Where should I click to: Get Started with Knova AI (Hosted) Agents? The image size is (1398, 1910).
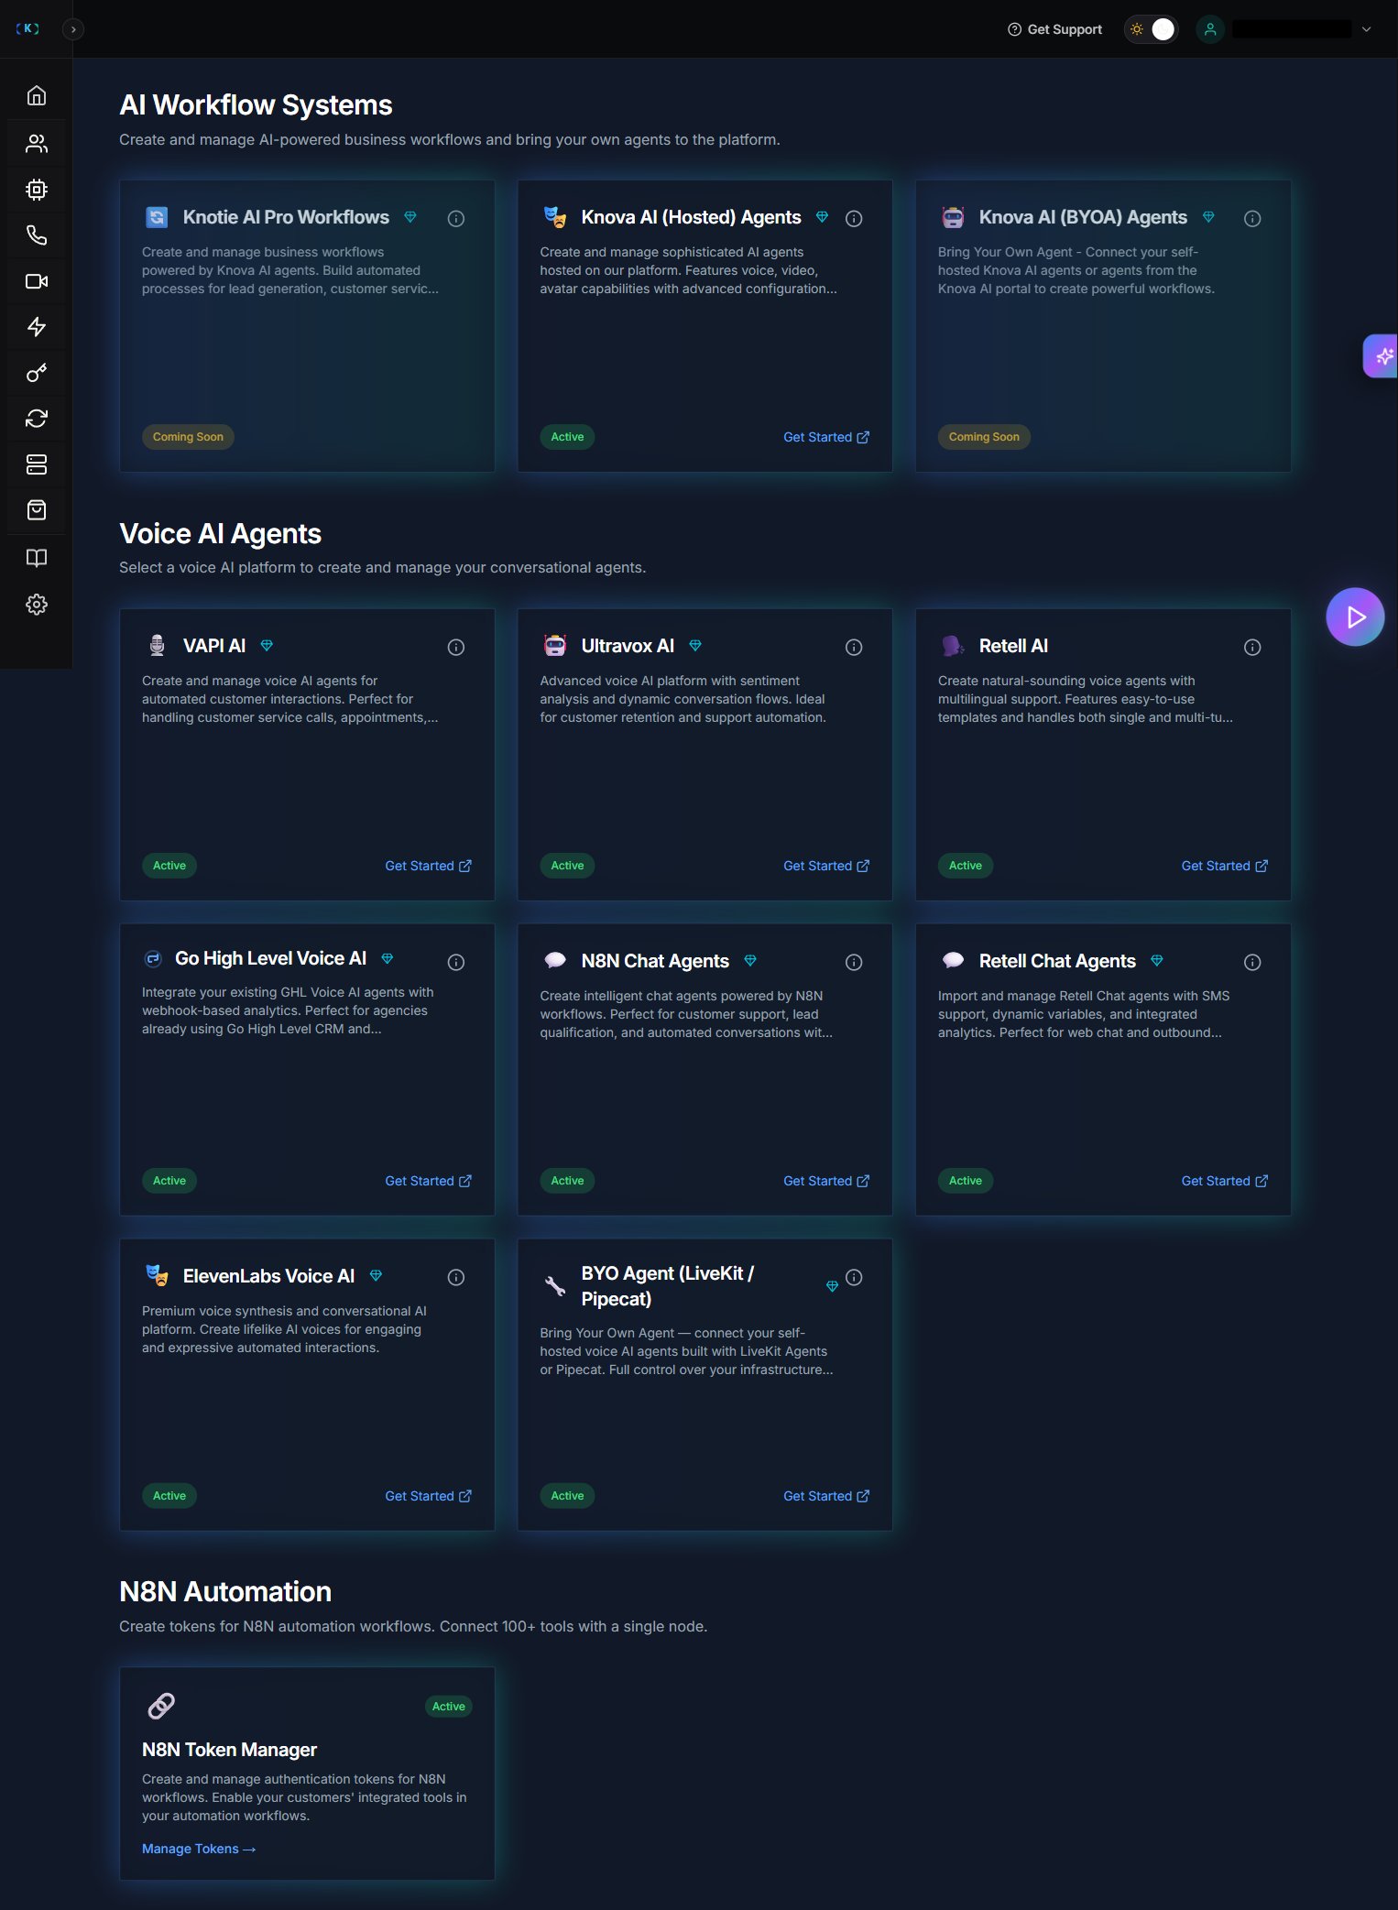click(826, 437)
